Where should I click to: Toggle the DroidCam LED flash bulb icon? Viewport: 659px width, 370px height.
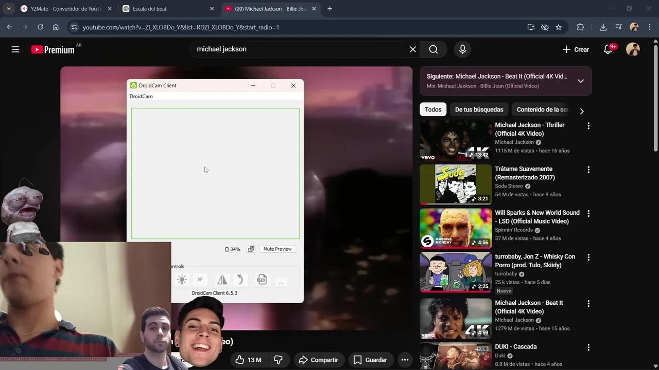pos(182,280)
